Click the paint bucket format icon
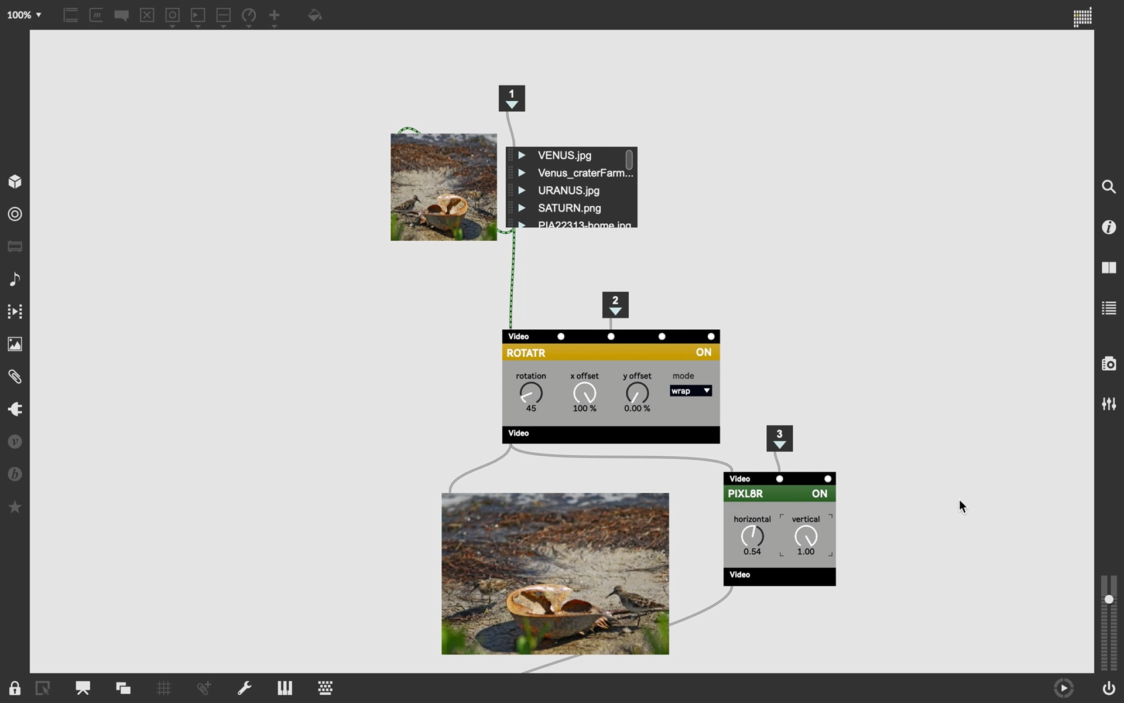 pyautogui.click(x=315, y=15)
